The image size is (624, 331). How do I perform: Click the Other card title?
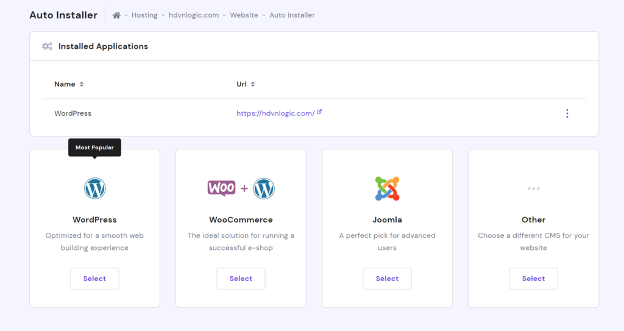pos(534,220)
